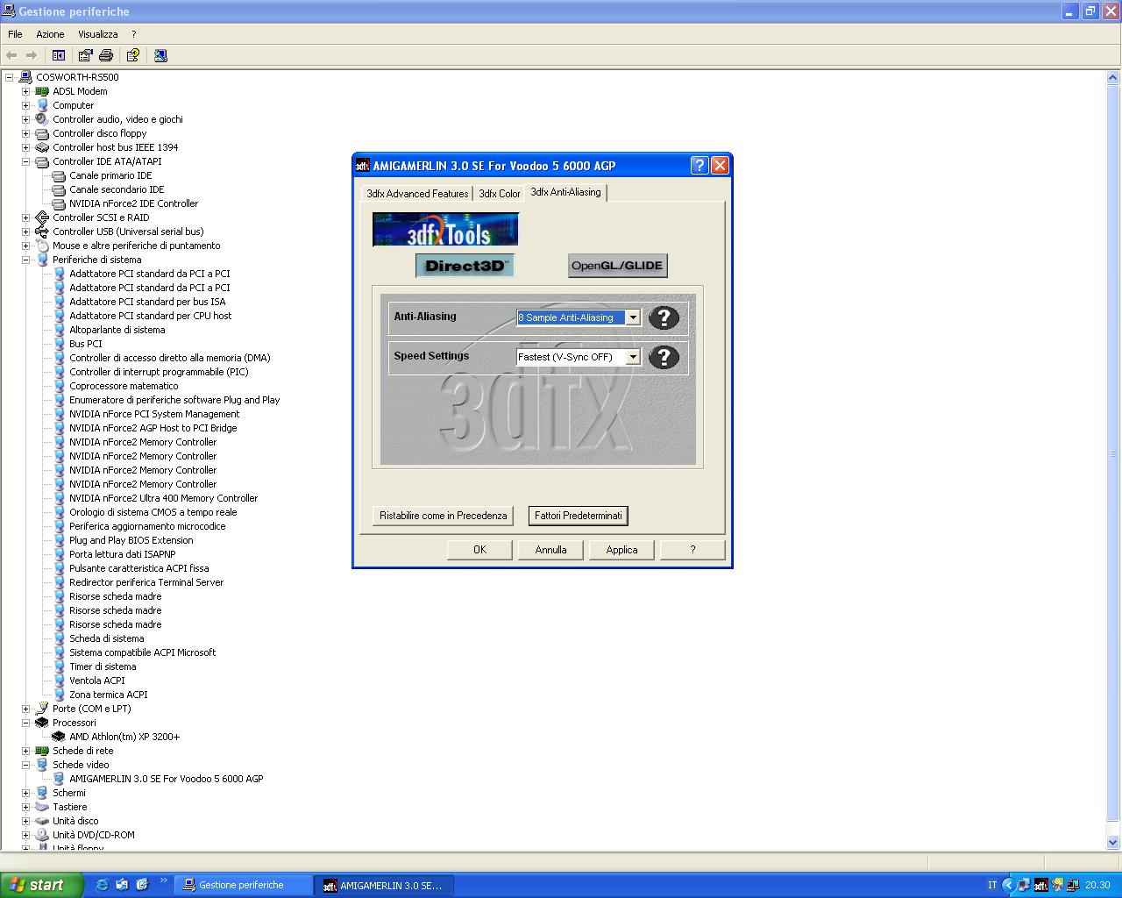Viewport: 1122px width, 898px height.
Task: Collapse the Periferiche di sistema node
Action: click(25, 260)
